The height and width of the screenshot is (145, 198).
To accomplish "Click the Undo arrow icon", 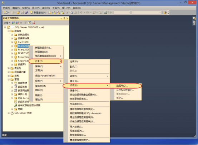I will click(81, 13).
